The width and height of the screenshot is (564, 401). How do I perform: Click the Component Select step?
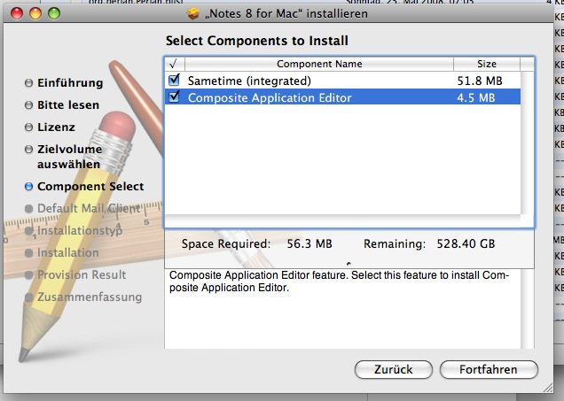pos(90,186)
